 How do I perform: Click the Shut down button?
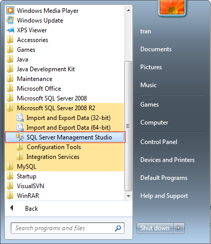click(155, 228)
